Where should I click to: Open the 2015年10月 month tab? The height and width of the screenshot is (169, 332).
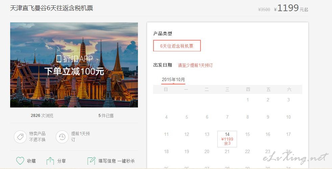tap(173, 80)
